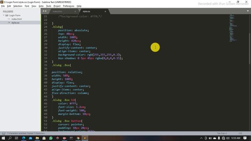Open the terminal app on the taskbar
Image resolution: width=251 pixels, height=141 pixels.
coord(71,138)
